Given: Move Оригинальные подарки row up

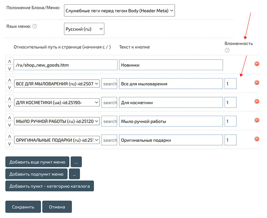Looking at the screenshot, I should point(9,137).
